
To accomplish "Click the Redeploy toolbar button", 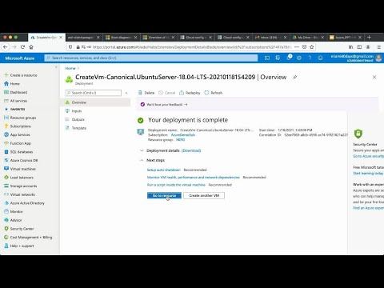I will pyautogui.click(x=190, y=93).
